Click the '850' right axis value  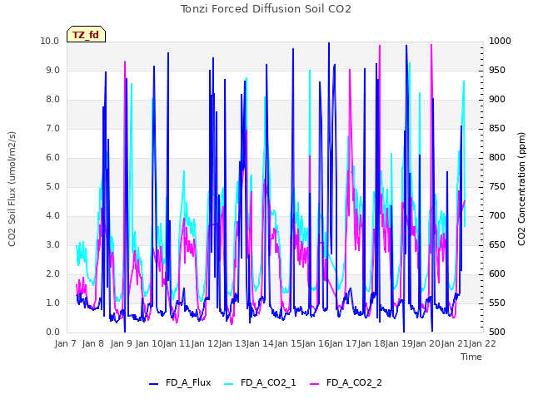[497, 129]
